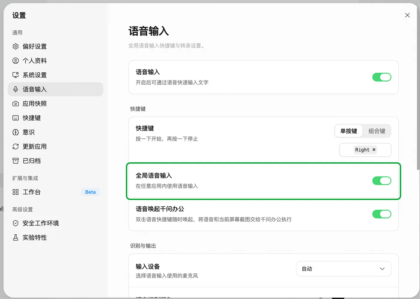Open the 快捷键 sidebar section
This screenshot has width=420, height=299.
point(55,118)
